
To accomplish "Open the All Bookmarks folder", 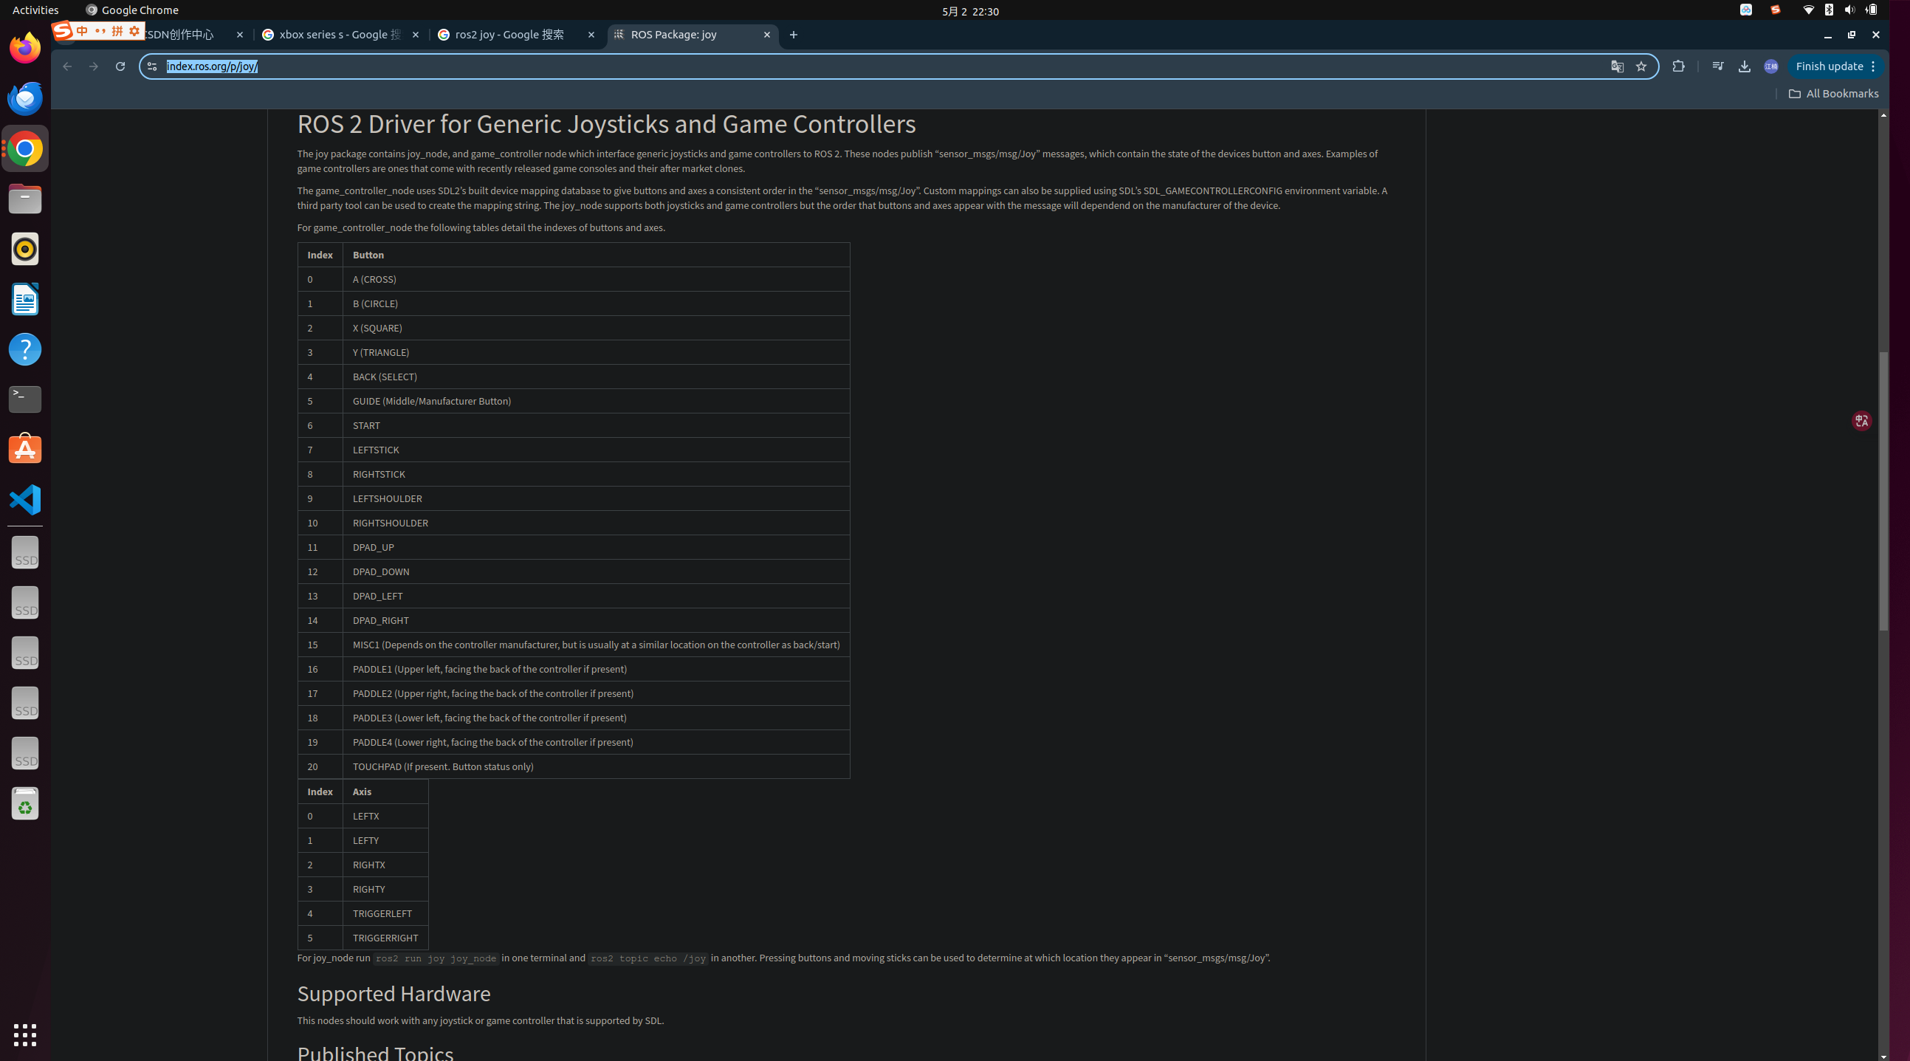I will 1833,94.
